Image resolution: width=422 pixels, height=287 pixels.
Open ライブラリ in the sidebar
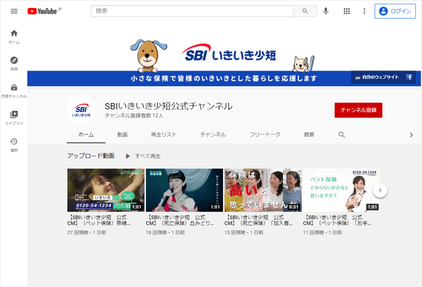[x=14, y=118]
